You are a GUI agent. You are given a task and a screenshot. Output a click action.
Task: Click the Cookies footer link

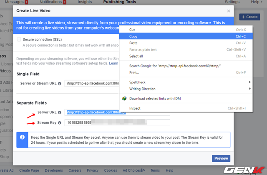[111, 170]
